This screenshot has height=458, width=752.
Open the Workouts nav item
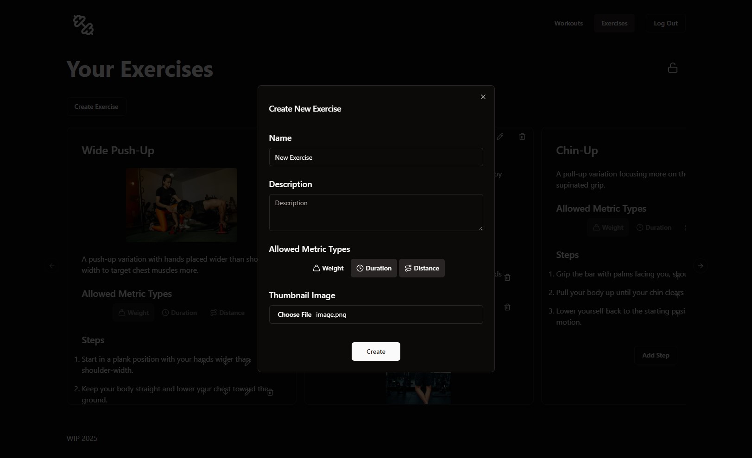coord(569,23)
